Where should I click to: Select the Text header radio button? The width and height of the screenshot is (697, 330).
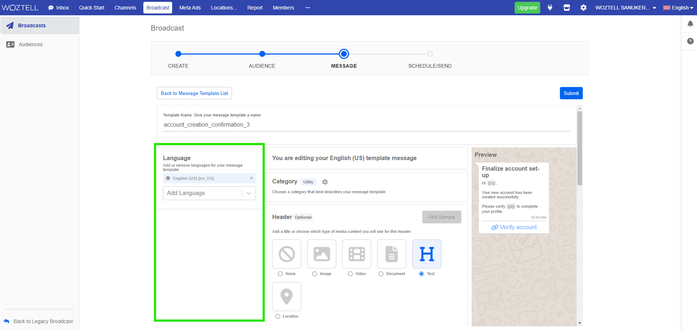pos(421,274)
